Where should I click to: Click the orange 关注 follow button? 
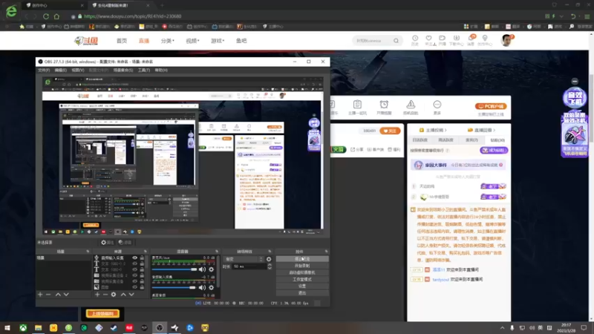coord(390,131)
